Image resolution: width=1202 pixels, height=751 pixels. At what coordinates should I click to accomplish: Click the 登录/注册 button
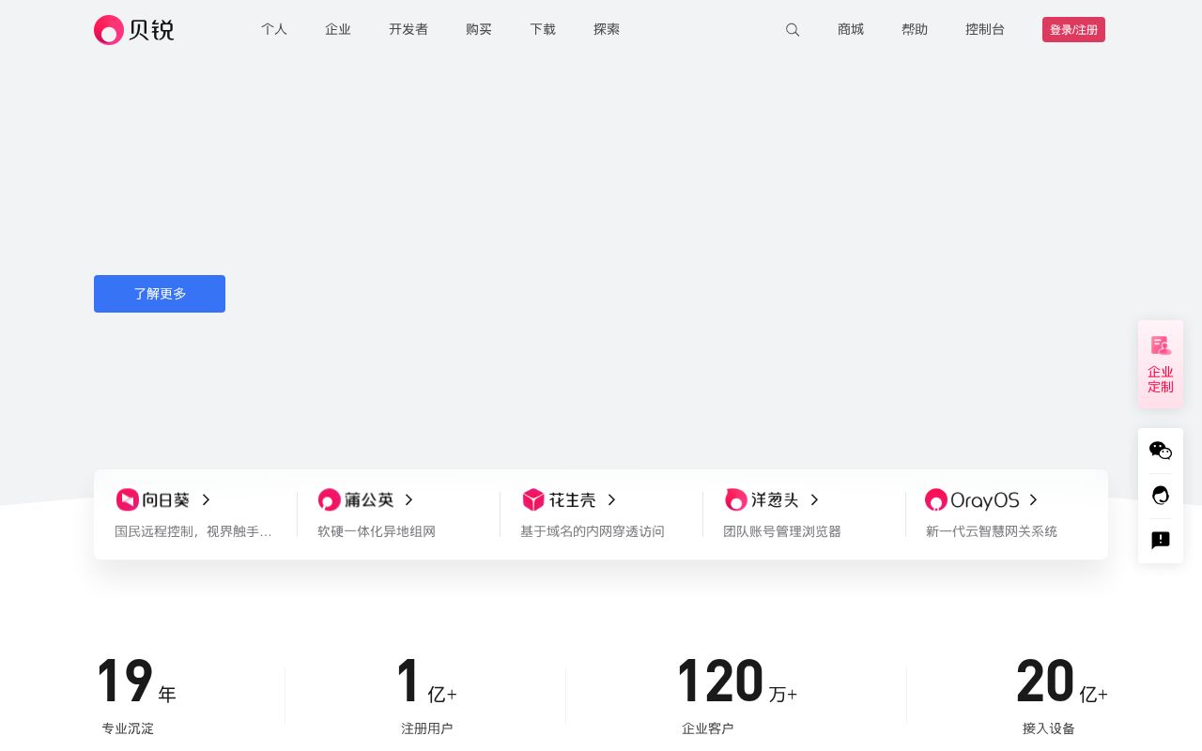(x=1073, y=29)
